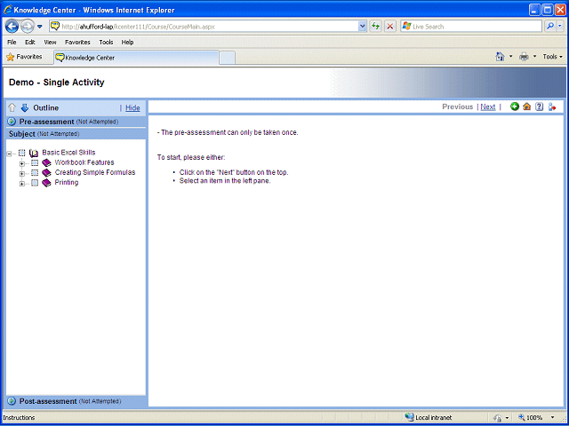This screenshot has width=569, height=426.
Task: Open the File menu
Action: tap(12, 42)
